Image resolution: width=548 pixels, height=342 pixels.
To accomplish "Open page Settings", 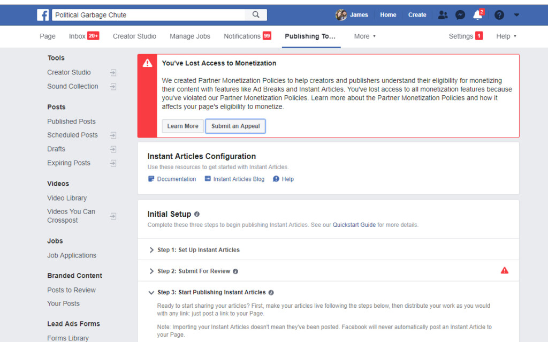I will pyautogui.click(x=466, y=36).
